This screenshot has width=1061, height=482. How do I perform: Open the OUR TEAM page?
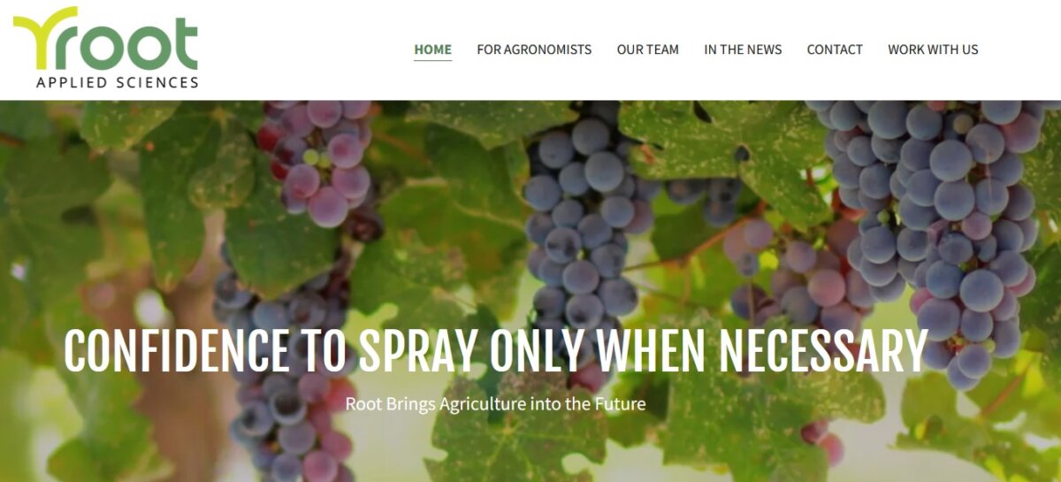coord(648,50)
